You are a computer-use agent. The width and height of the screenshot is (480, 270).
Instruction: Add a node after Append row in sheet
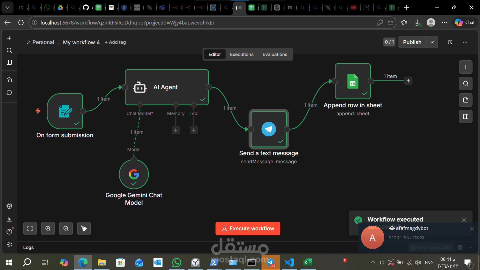coord(408,81)
